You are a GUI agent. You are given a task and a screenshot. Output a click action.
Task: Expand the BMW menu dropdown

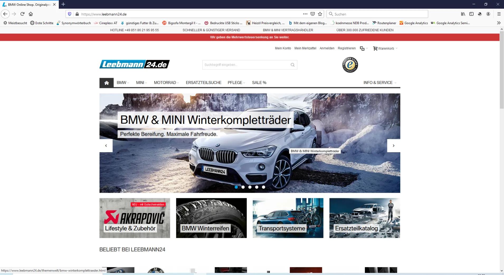[123, 83]
